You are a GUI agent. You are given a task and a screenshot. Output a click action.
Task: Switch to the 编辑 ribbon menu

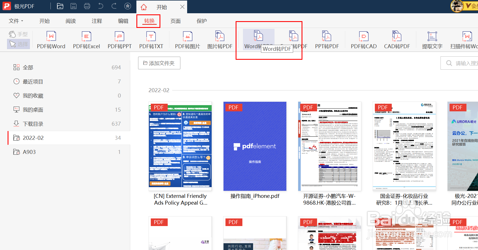point(123,21)
